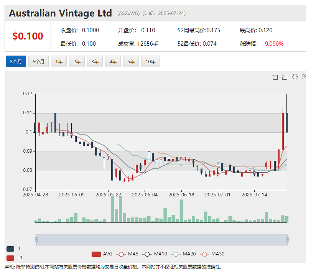Screen dimensions: 311x275
Task: Select the 5年 time range button
Action: [131, 61]
